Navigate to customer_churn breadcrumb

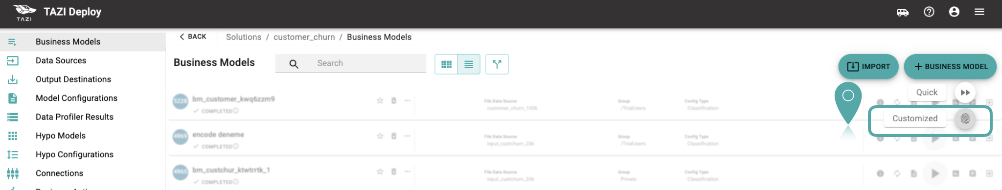[304, 37]
